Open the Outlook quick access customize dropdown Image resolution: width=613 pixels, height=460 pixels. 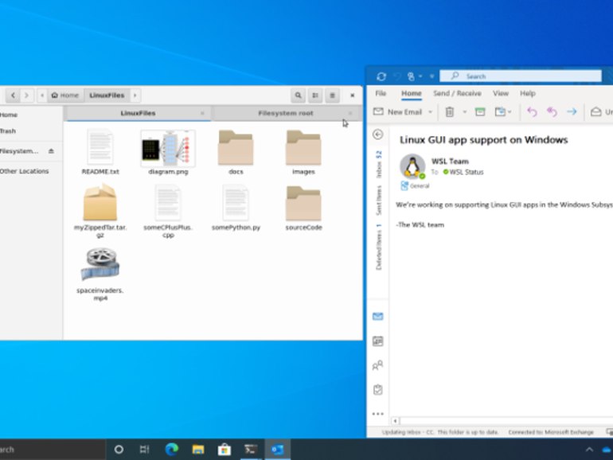click(x=431, y=76)
